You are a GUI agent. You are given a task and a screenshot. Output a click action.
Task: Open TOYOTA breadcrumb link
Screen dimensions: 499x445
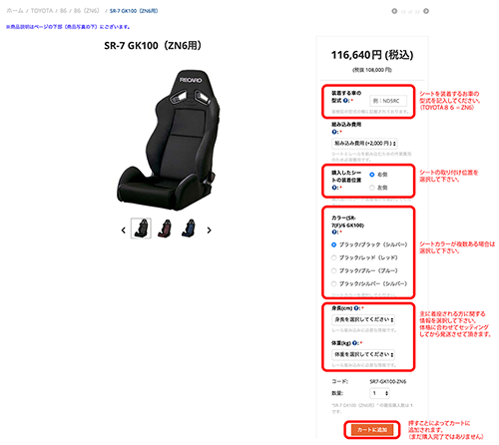42,11
